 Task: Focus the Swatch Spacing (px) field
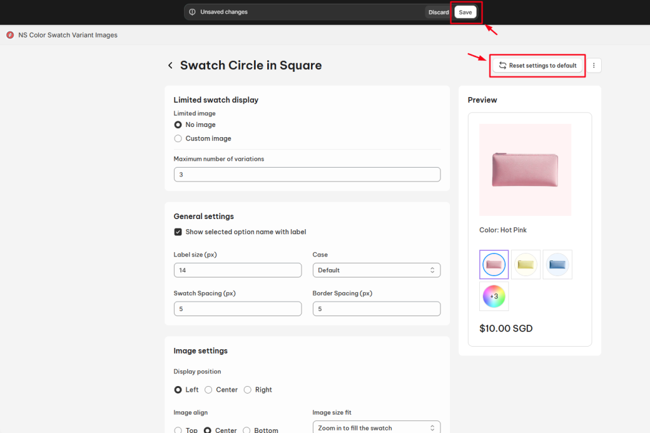click(x=237, y=309)
